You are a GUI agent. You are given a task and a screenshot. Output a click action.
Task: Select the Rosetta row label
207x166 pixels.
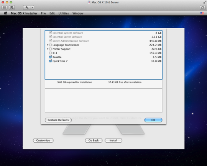[x=57, y=57]
